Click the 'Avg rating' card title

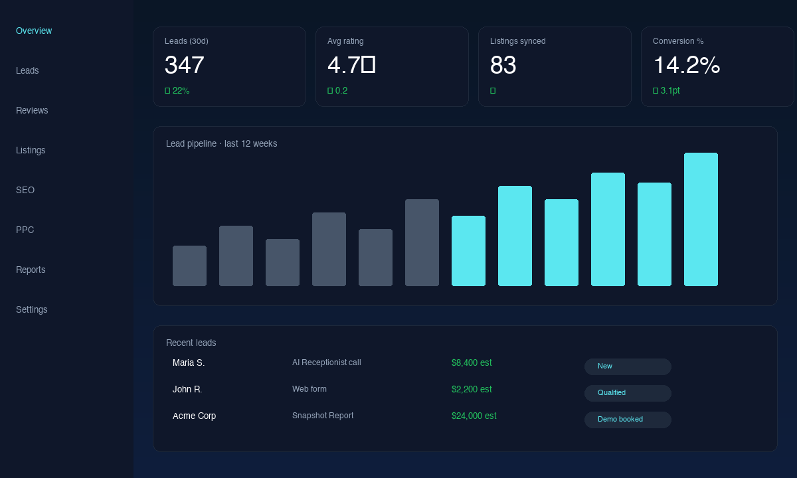coord(345,41)
